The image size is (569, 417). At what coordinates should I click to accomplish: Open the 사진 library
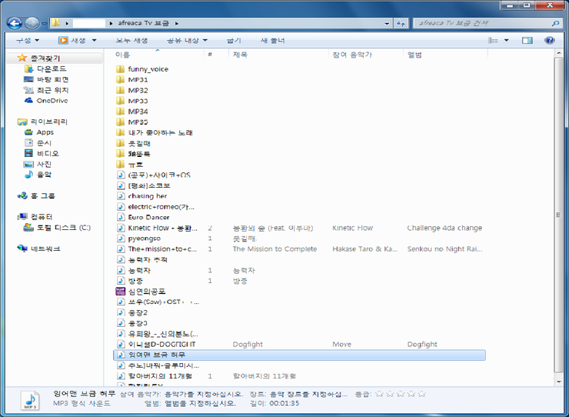pos(38,164)
